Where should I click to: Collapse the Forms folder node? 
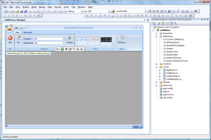156,67
